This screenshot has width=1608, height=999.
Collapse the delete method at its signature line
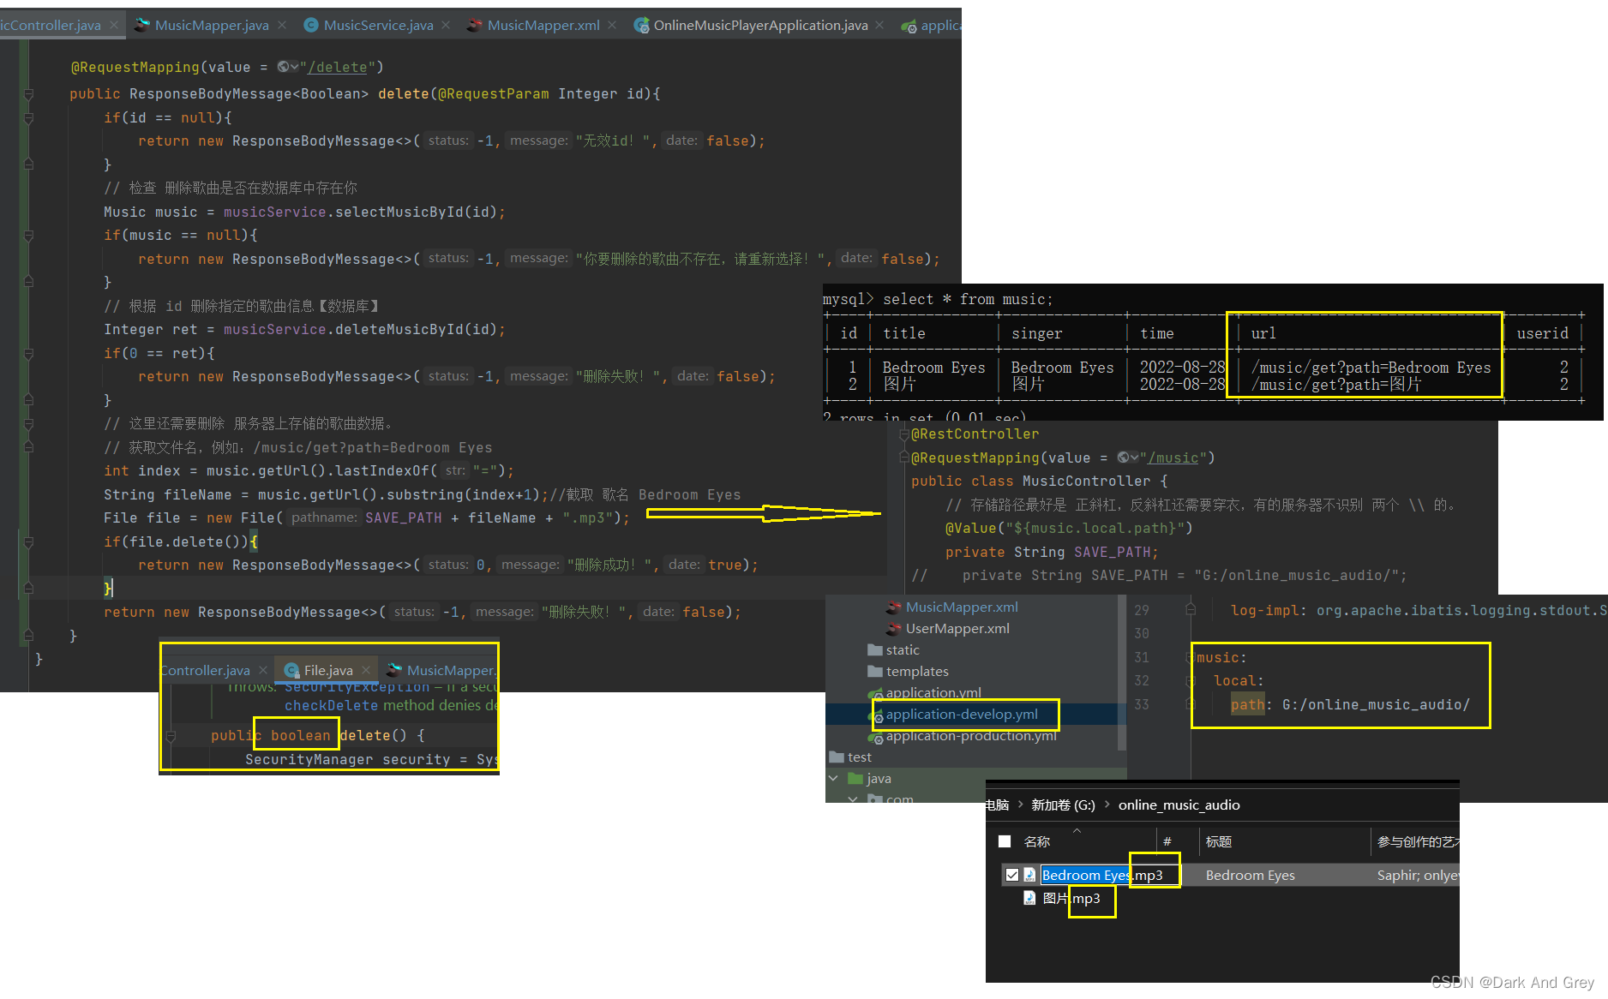click(28, 93)
